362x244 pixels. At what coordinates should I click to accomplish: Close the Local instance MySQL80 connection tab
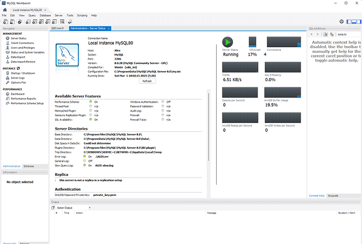pyautogui.click(x=45, y=10)
